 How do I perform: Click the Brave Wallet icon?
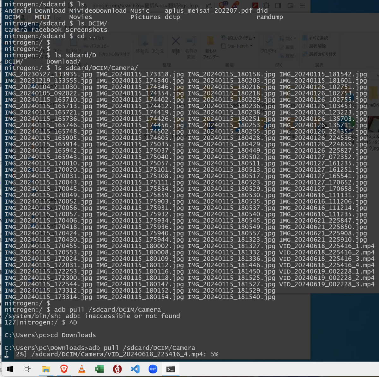[290, 5]
